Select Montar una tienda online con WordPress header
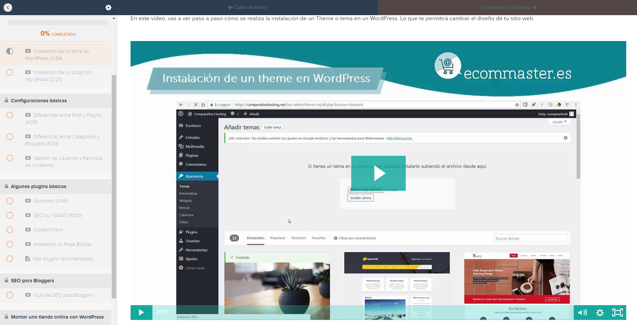The width and height of the screenshot is (637, 325). pos(56,317)
